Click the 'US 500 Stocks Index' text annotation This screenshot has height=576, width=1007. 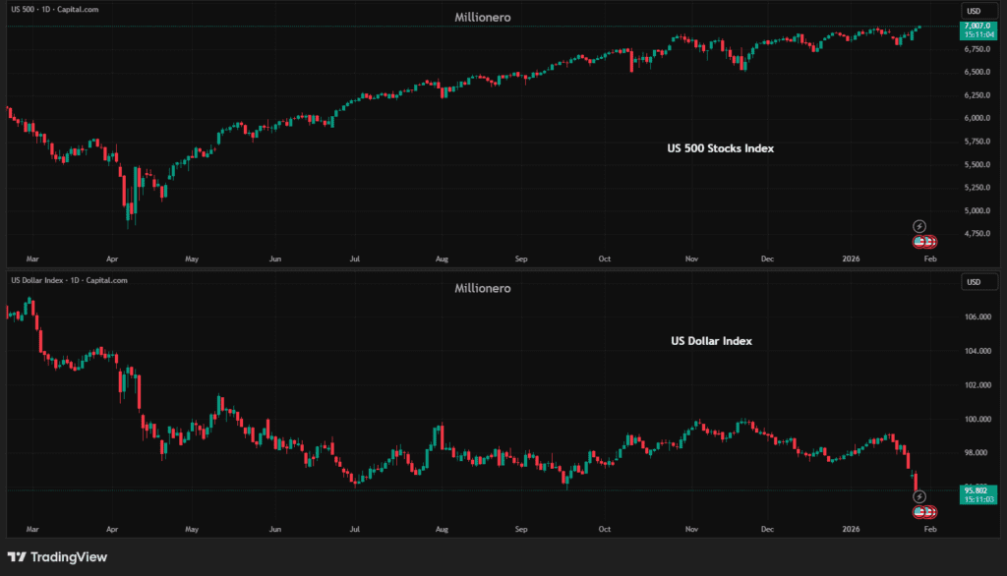tap(721, 148)
